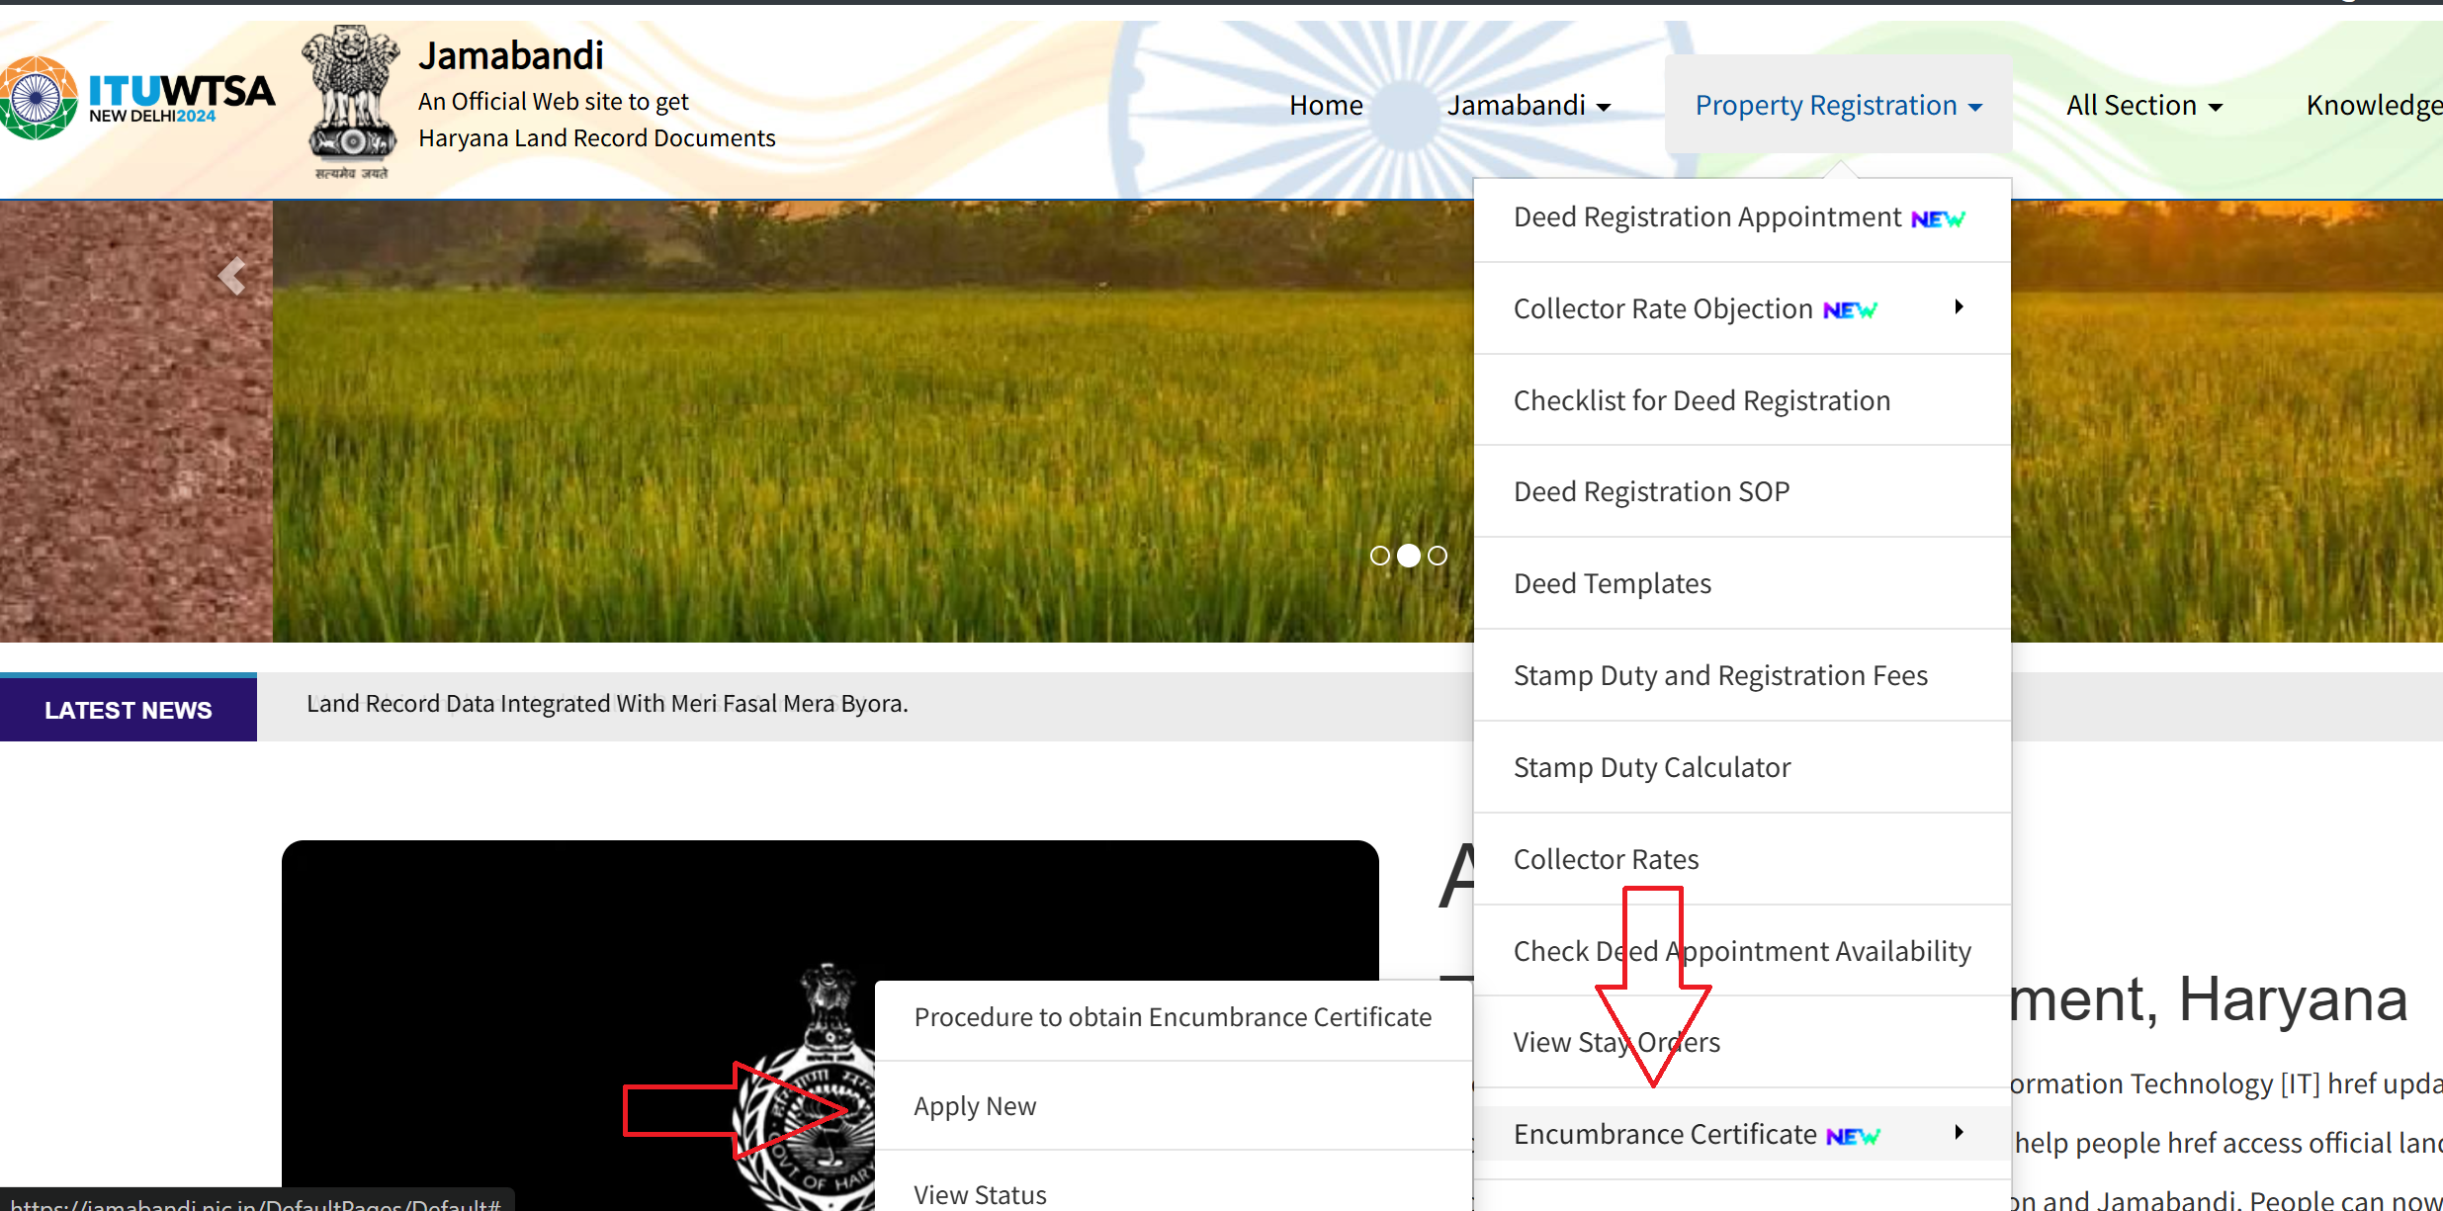Click View Stay Orders in the menu

click(1616, 1041)
